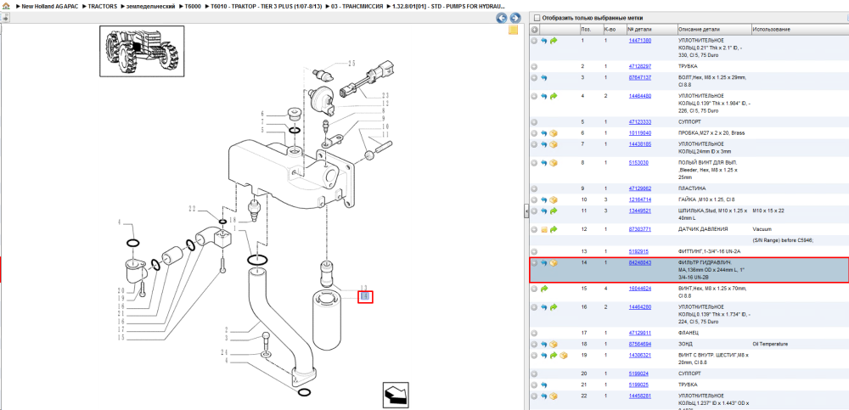Click the box icon for part 14306321
The image size is (849, 410).
(x=563, y=356)
